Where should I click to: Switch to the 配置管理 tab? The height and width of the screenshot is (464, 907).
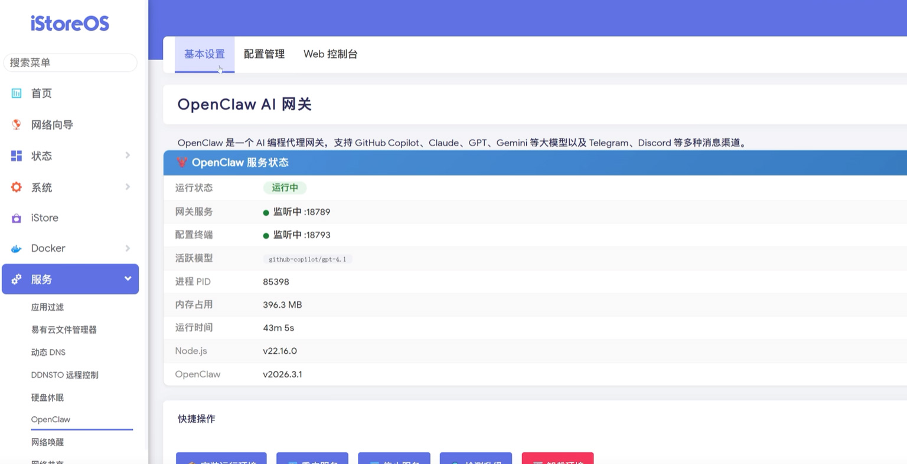click(264, 54)
